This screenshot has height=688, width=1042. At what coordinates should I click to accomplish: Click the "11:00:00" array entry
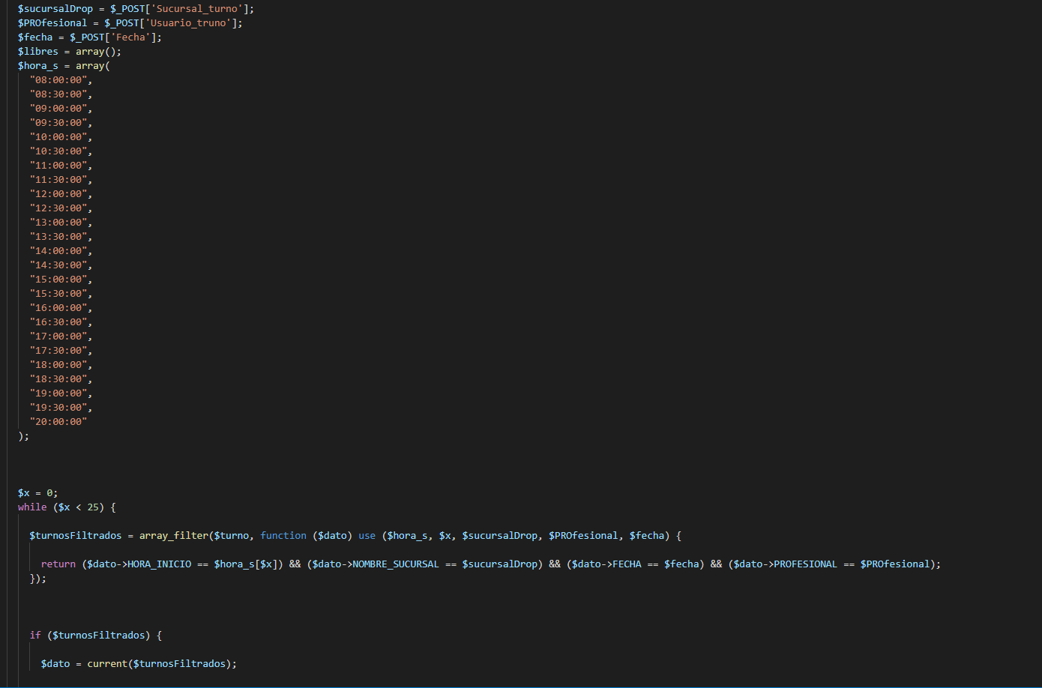(58, 166)
